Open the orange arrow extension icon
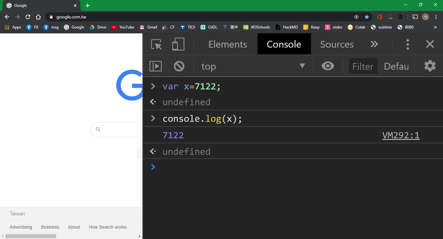 tap(390, 17)
